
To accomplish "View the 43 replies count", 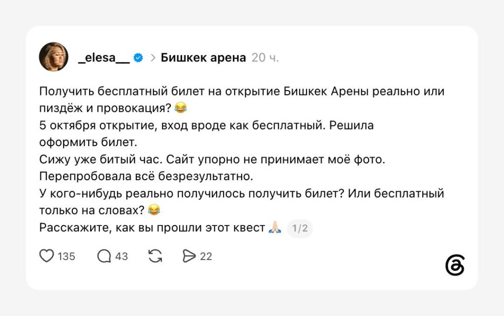I will pyautogui.click(x=122, y=256).
